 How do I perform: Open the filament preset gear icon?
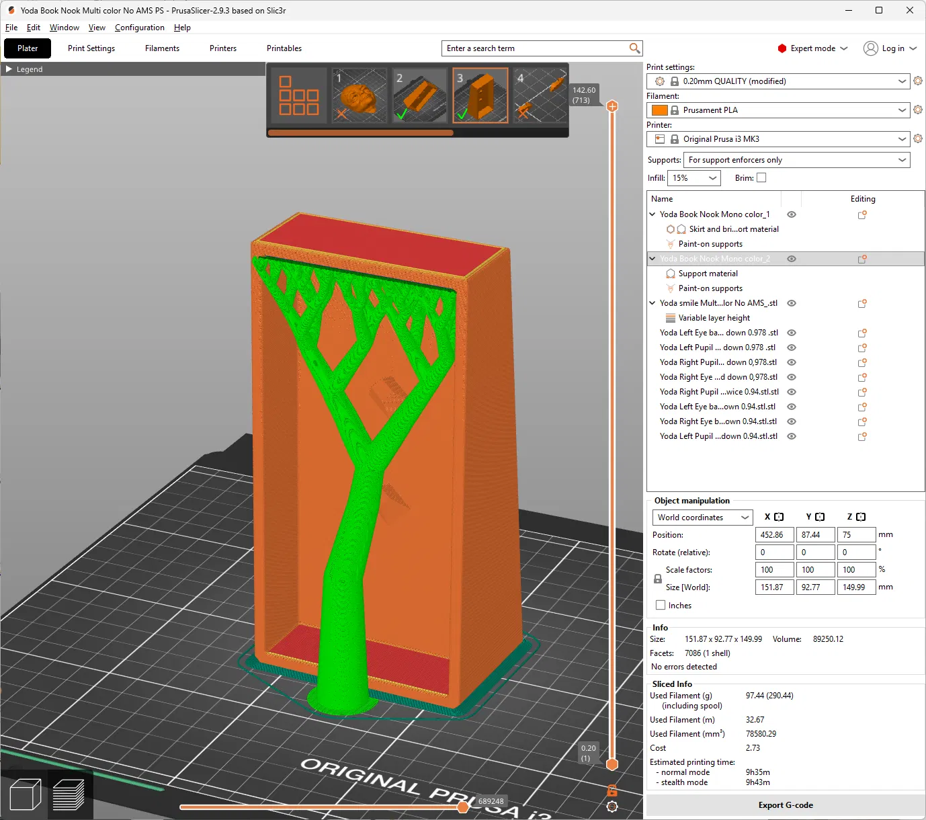(918, 110)
